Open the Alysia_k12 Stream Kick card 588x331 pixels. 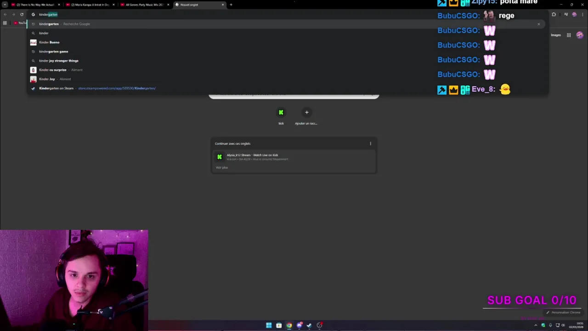(294, 157)
